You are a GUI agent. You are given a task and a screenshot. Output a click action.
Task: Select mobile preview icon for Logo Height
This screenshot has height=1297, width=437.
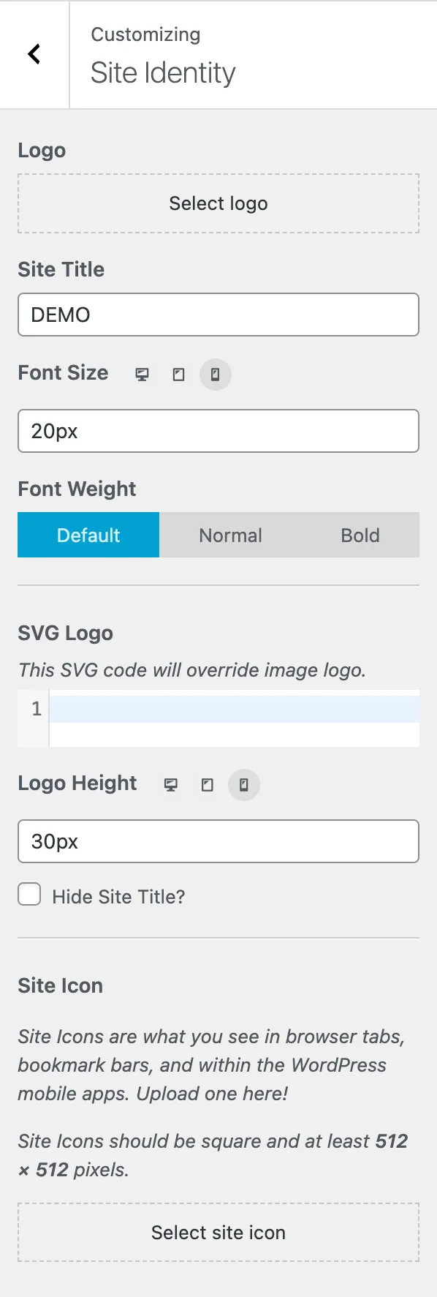pos(243,784)
